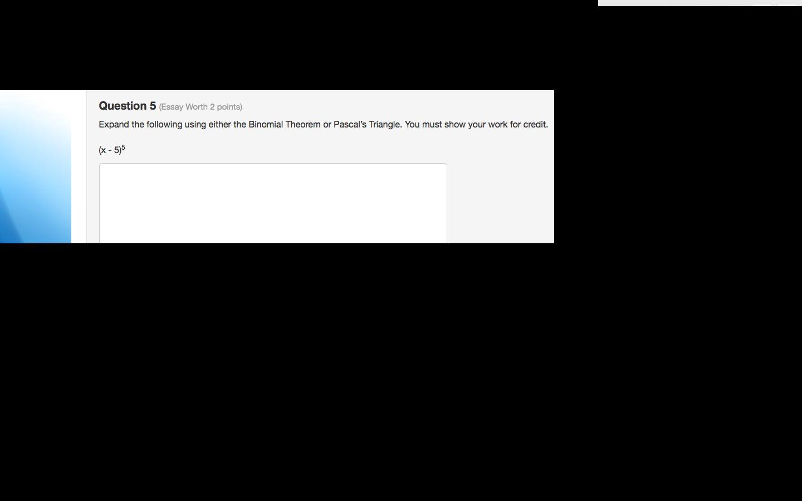This screenshot has height=501, width=802.
Task: Click the word credit ending the instructions
Action: pos(536,124)
